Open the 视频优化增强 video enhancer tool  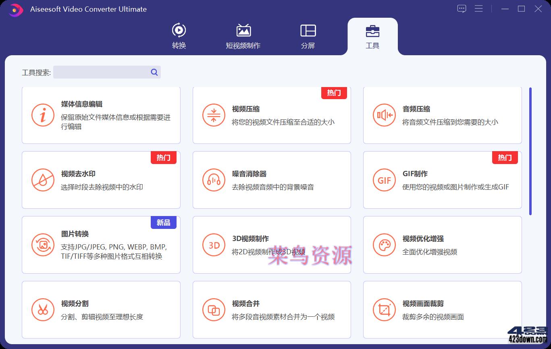coord(442,245)
